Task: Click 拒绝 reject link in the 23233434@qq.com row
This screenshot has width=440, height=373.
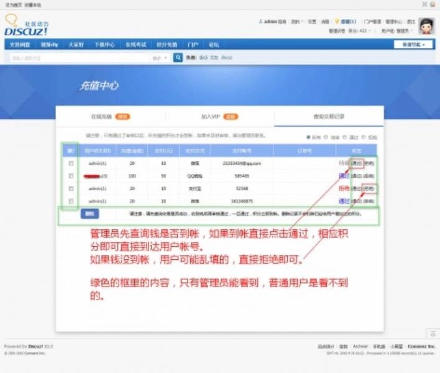Action: pyautogui.click(x=369, y=163)
